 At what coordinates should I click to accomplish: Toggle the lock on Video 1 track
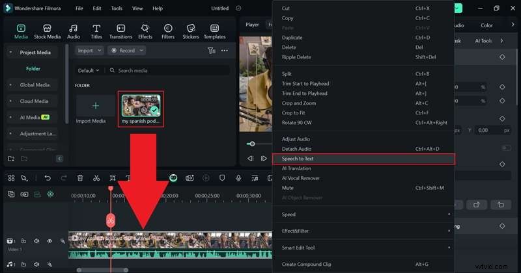click(x=23, y=241)
